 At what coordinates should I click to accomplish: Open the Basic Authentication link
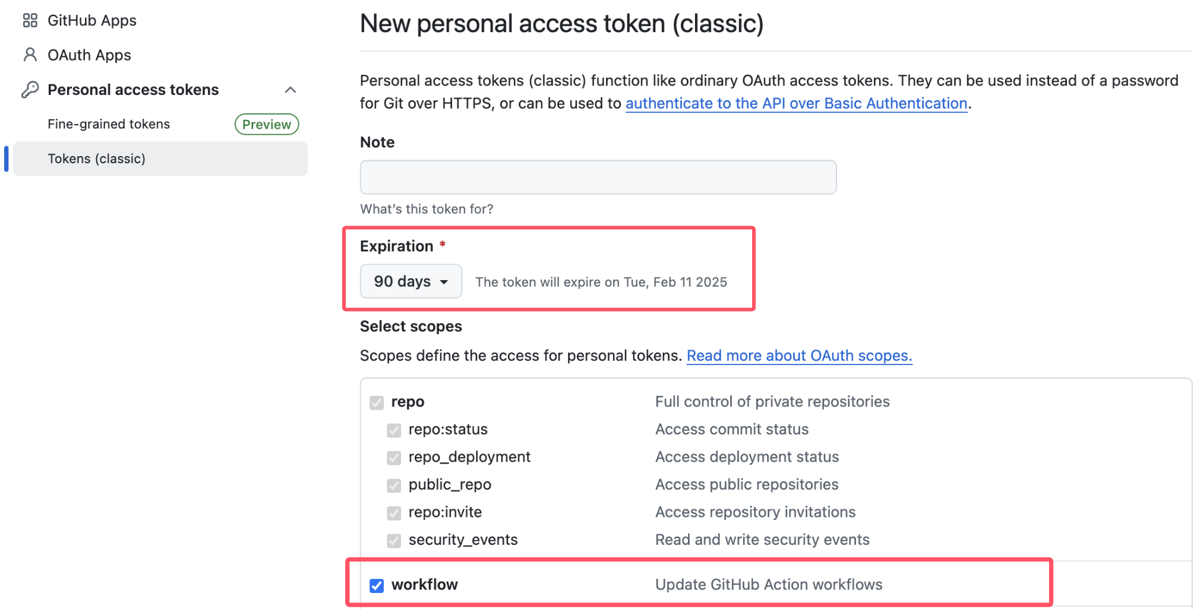click(x=796, y=103)
